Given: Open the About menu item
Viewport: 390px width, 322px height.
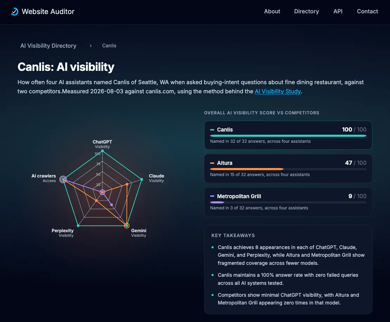Looking at the screenshot, I should pos(272,12).
